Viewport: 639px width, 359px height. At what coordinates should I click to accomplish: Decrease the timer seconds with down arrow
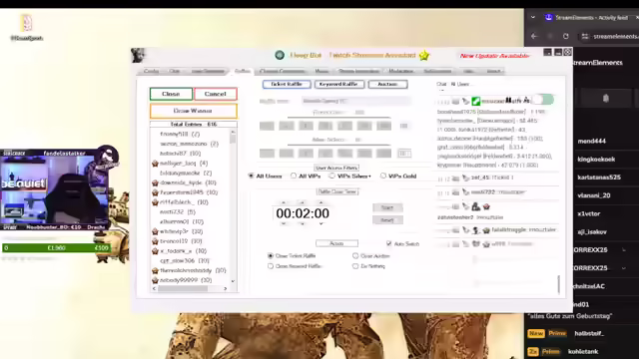[321, 223]
